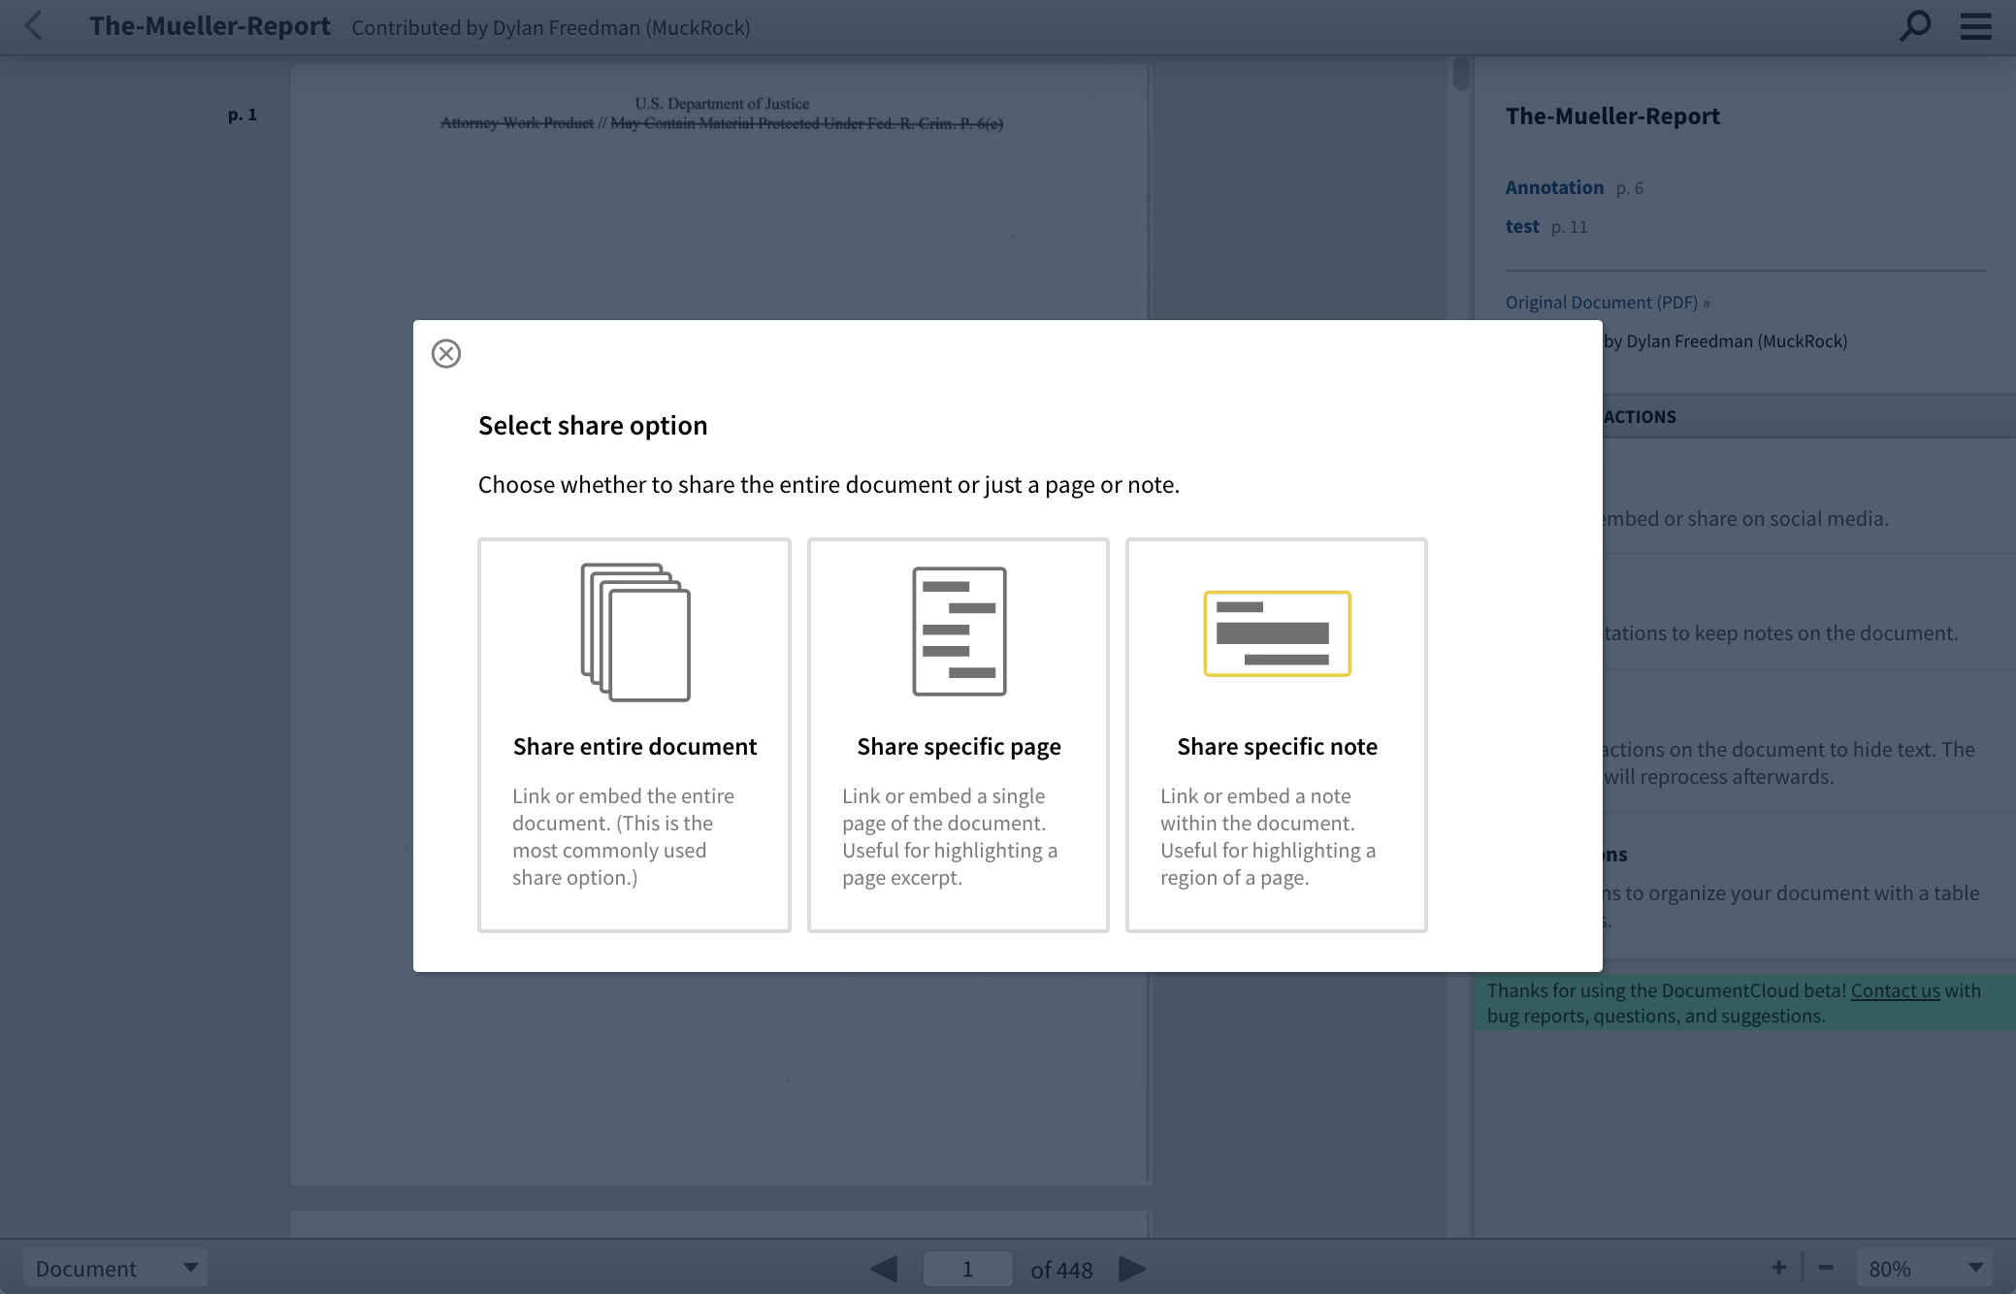
Task: Click the next page arrow icon
Action: (x=1131, y=1268)
